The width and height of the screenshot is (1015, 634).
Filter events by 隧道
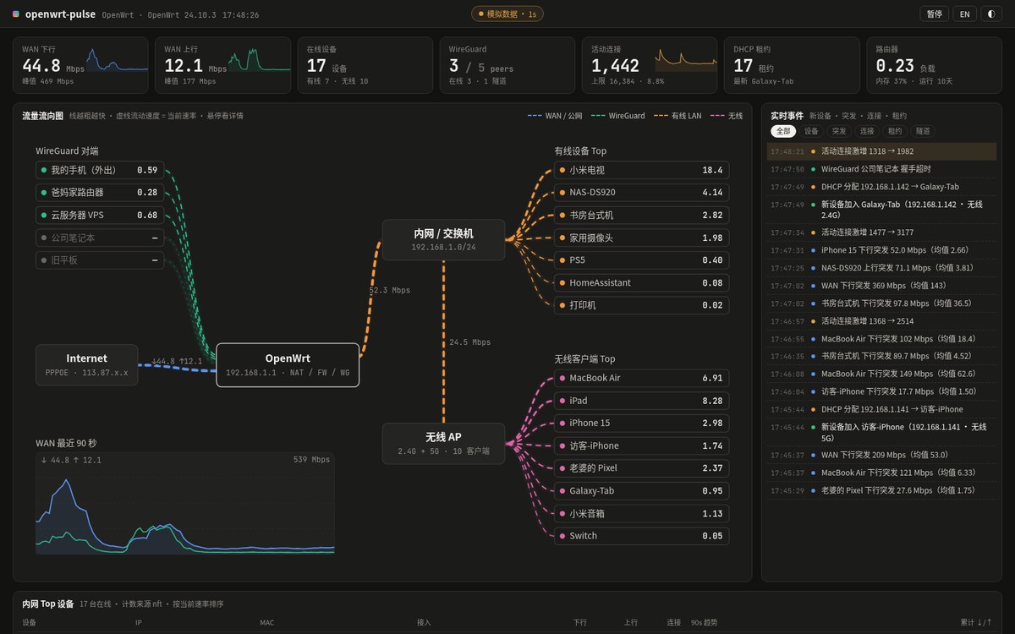click(x=923, y=131)
